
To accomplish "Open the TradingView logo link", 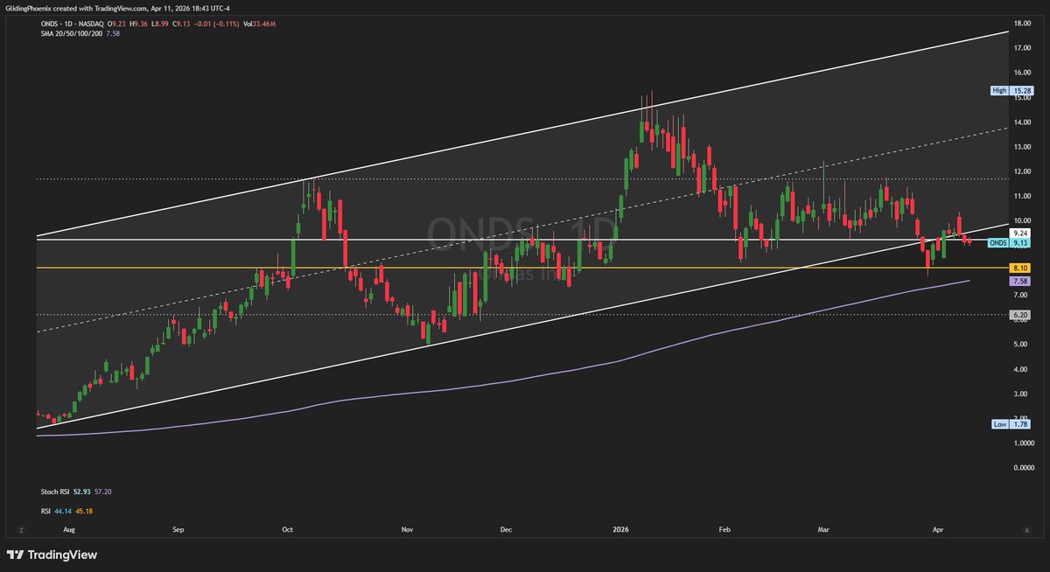I will point(52,555).
